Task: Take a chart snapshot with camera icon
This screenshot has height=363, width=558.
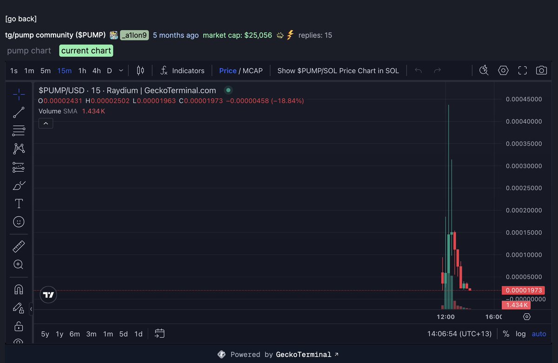Action: click(x=541, y=71)
